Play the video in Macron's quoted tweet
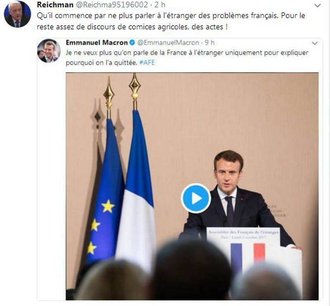 tap(196, 198)
